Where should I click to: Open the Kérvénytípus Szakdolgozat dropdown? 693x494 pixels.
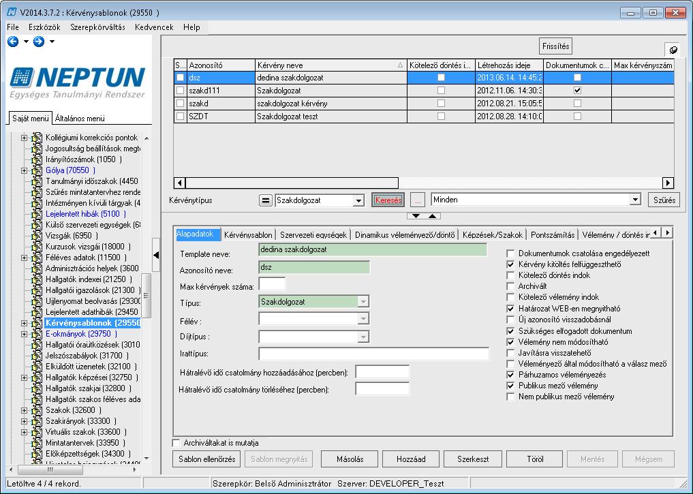pyautogui.click(x=358, y=201)
